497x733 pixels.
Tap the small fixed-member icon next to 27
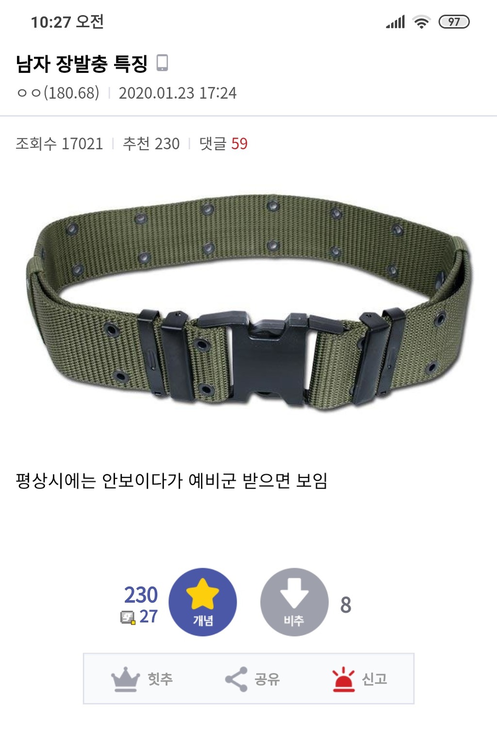coord(128,617)
